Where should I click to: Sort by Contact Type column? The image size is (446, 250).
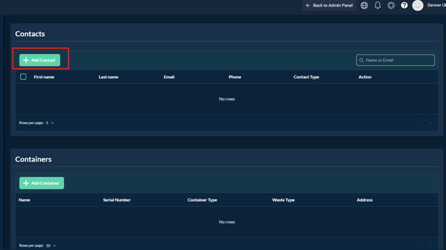(x=306, y=77)
